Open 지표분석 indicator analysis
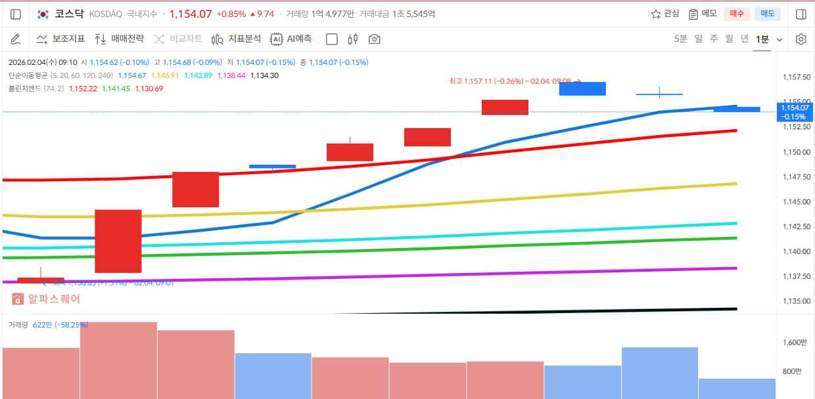Screen dimensions: 815x399 click(x=237, y=39)
